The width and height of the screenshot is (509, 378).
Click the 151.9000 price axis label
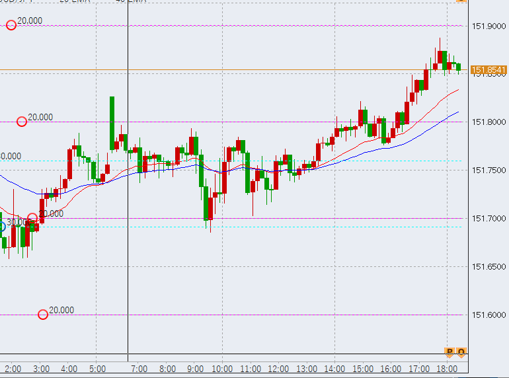[486, 26]
